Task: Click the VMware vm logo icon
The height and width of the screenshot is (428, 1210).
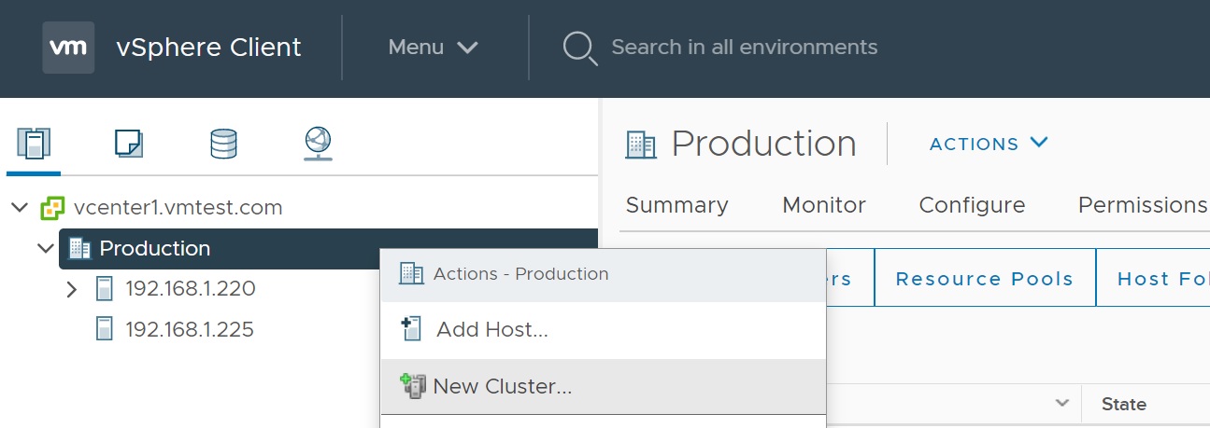Action: click(x=68, y=48)
